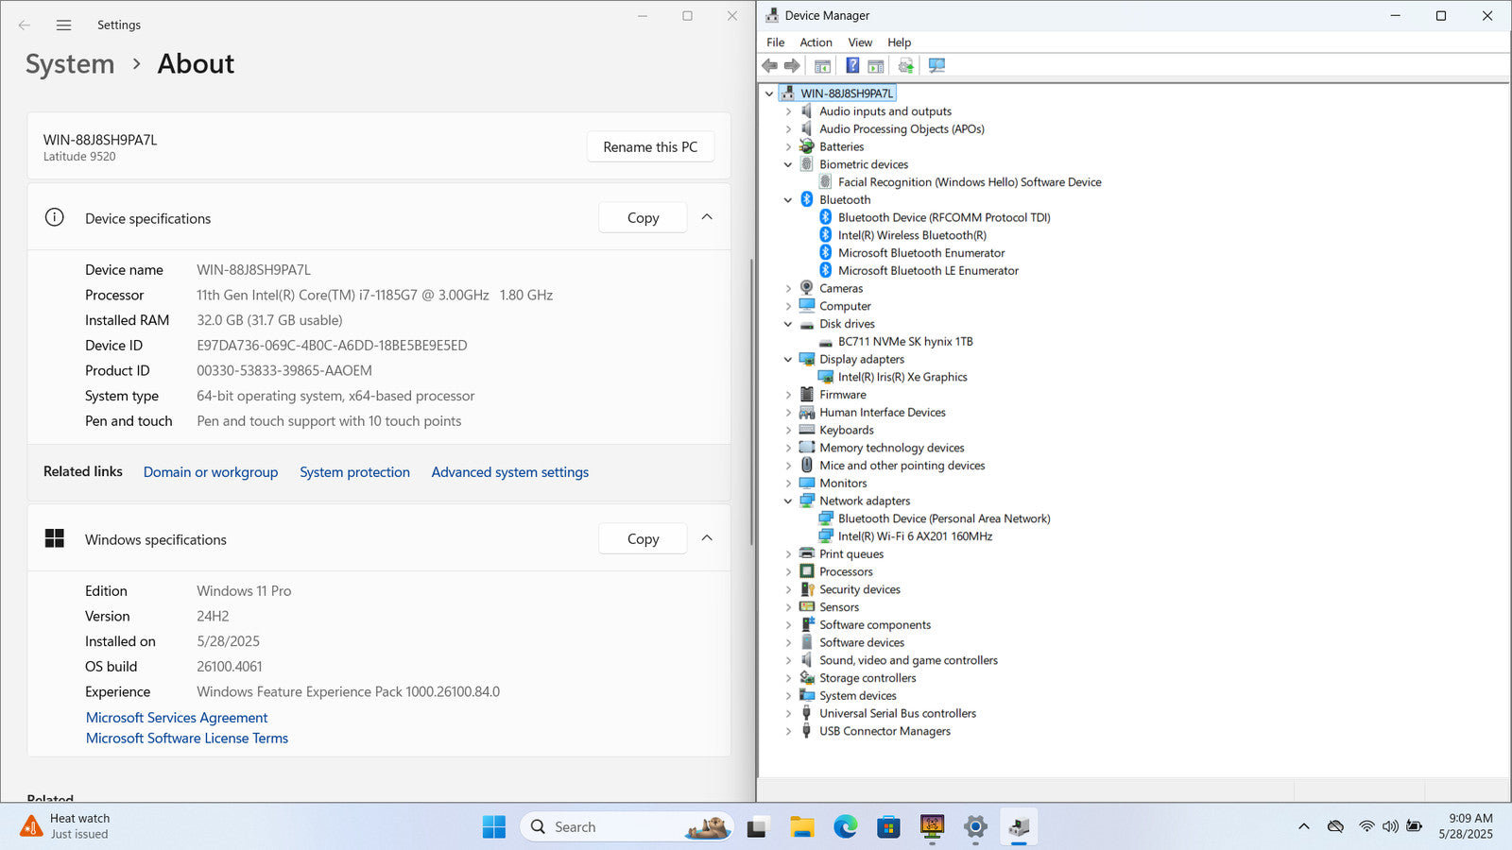Click the Security devices category icon
The height and width of the screenshot is (850, 1512).
(807, 589)
